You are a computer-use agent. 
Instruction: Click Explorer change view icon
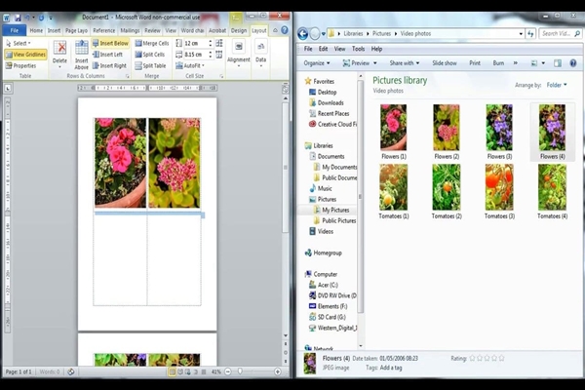[x=534, y=63]
